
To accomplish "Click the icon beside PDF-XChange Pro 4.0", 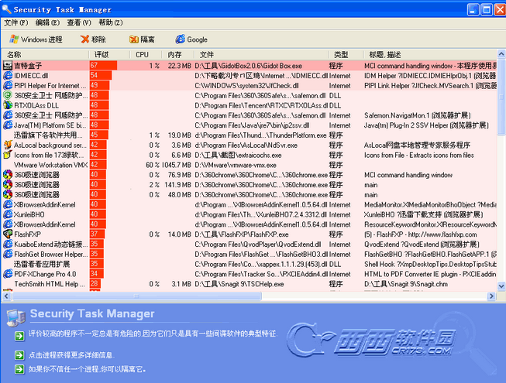I will pyautogui.click(x=8, y=274).
